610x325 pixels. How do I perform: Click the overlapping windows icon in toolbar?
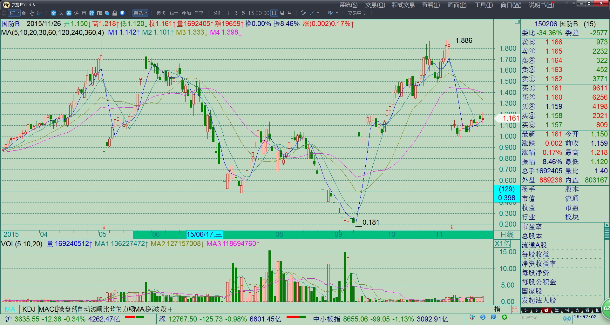pos(107,13)
